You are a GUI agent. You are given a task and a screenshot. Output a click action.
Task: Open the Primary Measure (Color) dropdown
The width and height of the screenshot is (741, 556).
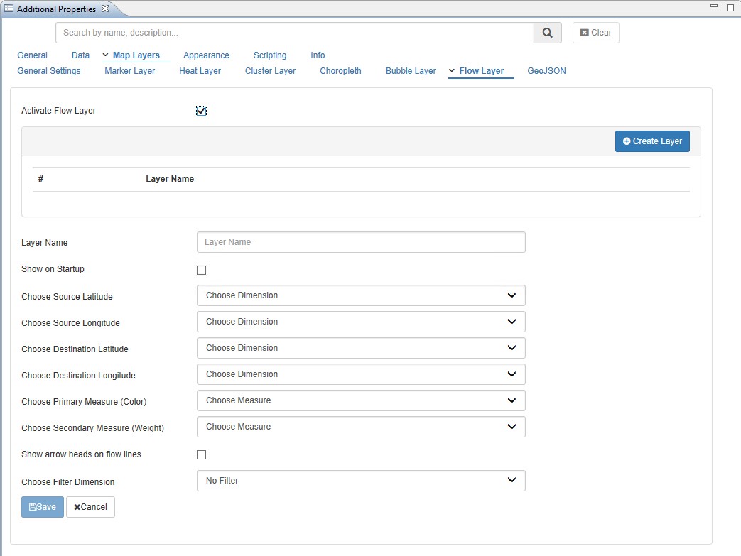(361, 400)
